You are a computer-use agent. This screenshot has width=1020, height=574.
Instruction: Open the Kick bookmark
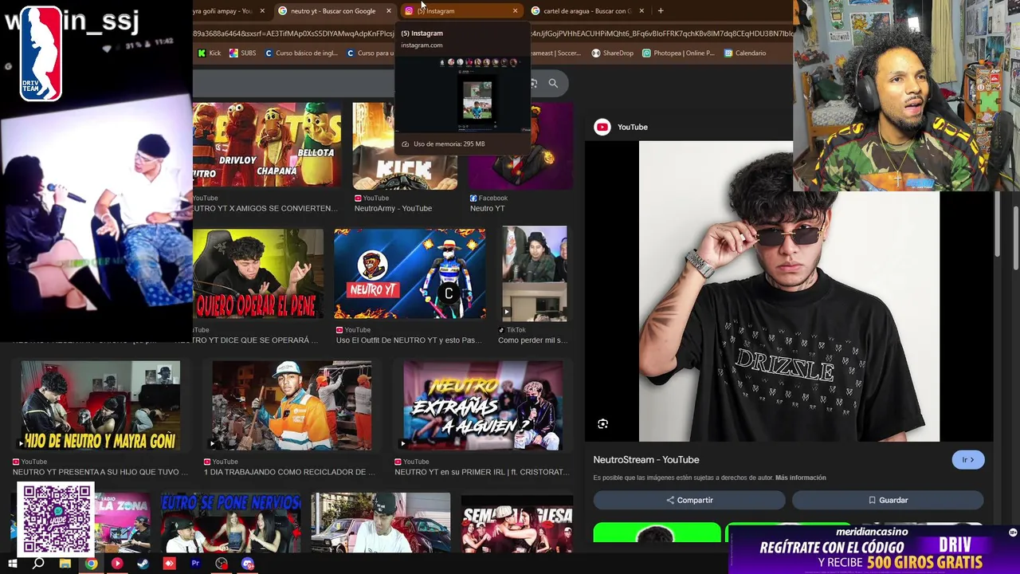(210, 53)
